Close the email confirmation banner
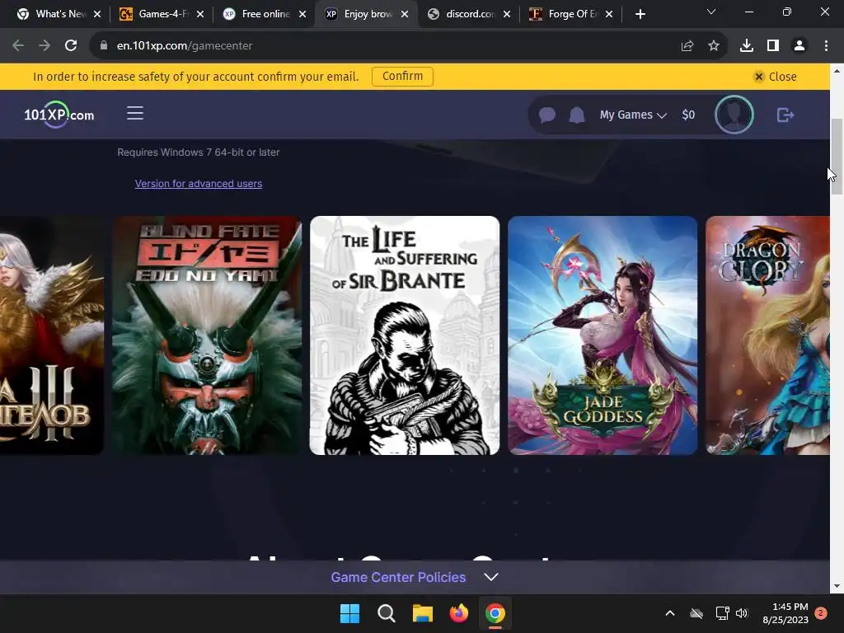Viewport: 844px width, 633px height. click(775, 77)
